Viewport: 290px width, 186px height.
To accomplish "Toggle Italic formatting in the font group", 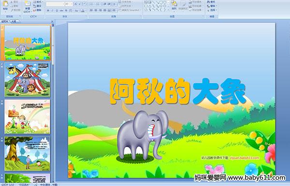I will (x=52, y=11).
